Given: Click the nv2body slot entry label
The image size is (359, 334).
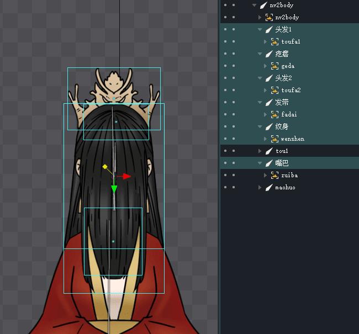Looking at the screenshot, I should [x=287, y=18].
